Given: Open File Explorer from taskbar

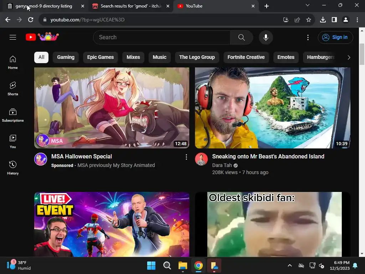Looking at the screenshot, I should point(183,265).
